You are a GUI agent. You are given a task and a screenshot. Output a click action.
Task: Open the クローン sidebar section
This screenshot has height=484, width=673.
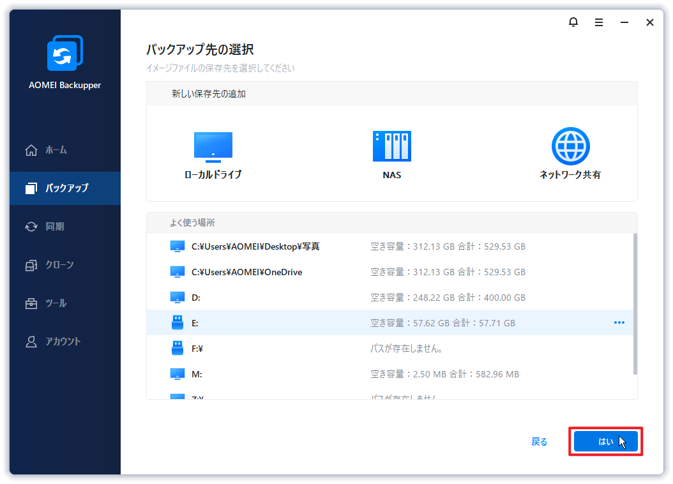tap(59, 265)
